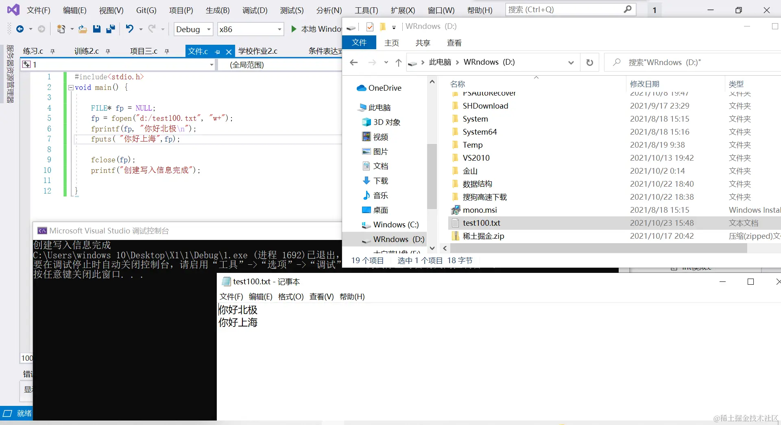Refresh the WRndows (D:) folder view
This screenshot has height=425, width=781.
point(589,62)
